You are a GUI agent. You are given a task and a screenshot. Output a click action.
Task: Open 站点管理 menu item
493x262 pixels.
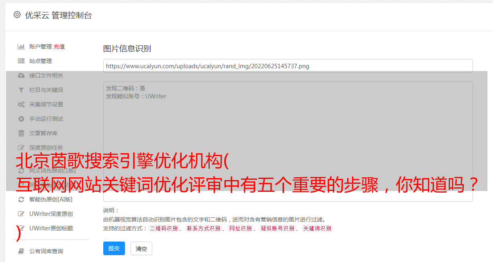pos(41,61)
